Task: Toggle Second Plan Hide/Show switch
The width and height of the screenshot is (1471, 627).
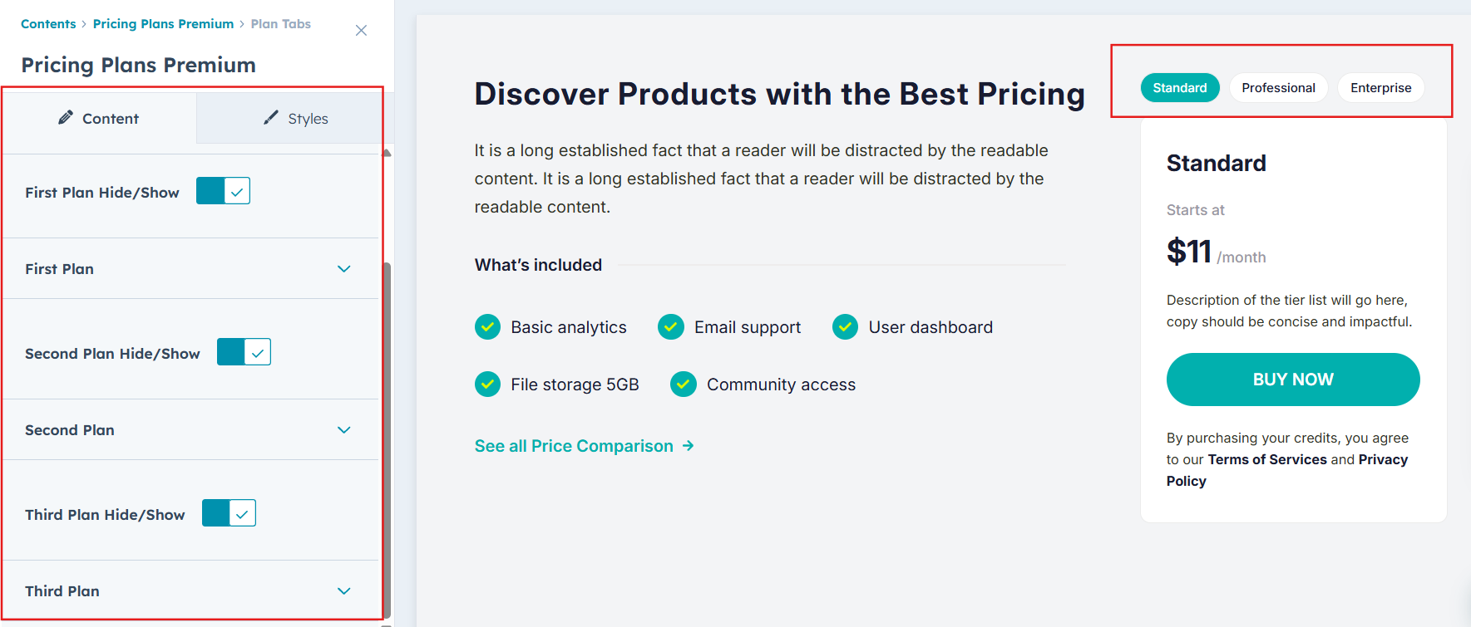Action: coord(244,352)
